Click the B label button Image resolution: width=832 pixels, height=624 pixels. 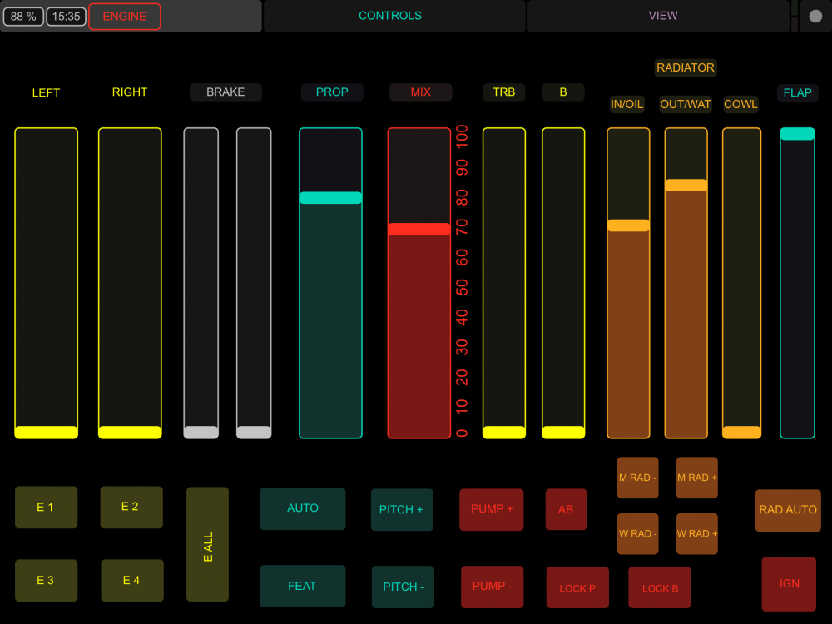563,92
